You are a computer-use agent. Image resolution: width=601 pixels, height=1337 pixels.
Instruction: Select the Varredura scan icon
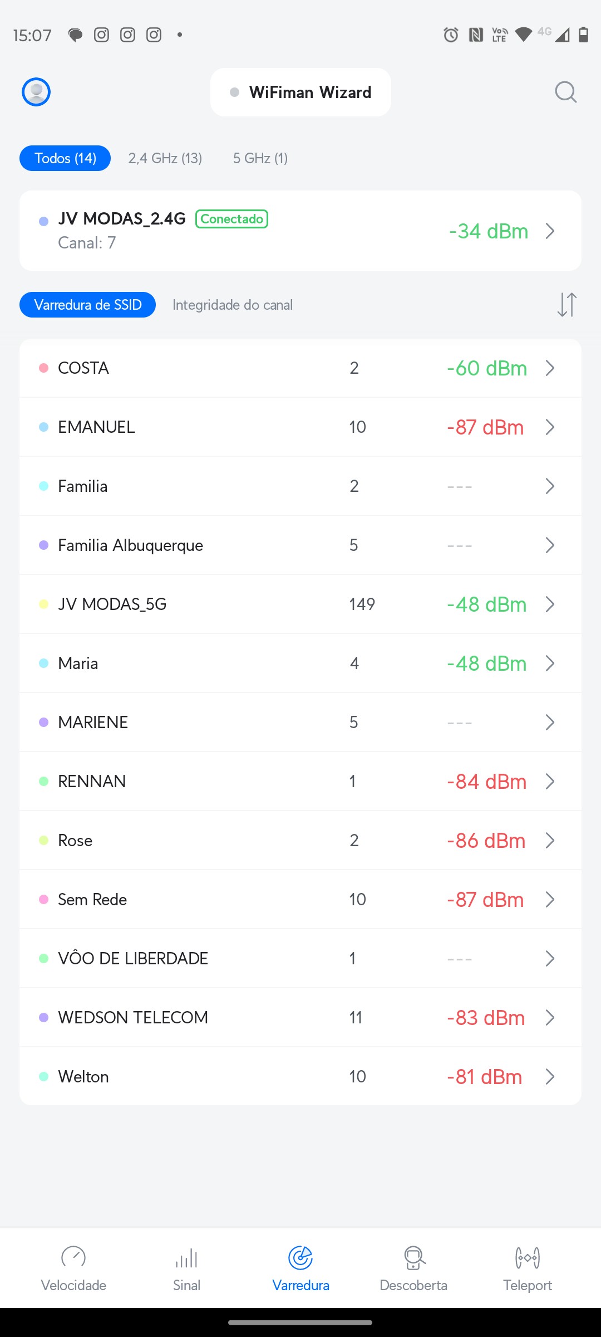click(300, 1257)
